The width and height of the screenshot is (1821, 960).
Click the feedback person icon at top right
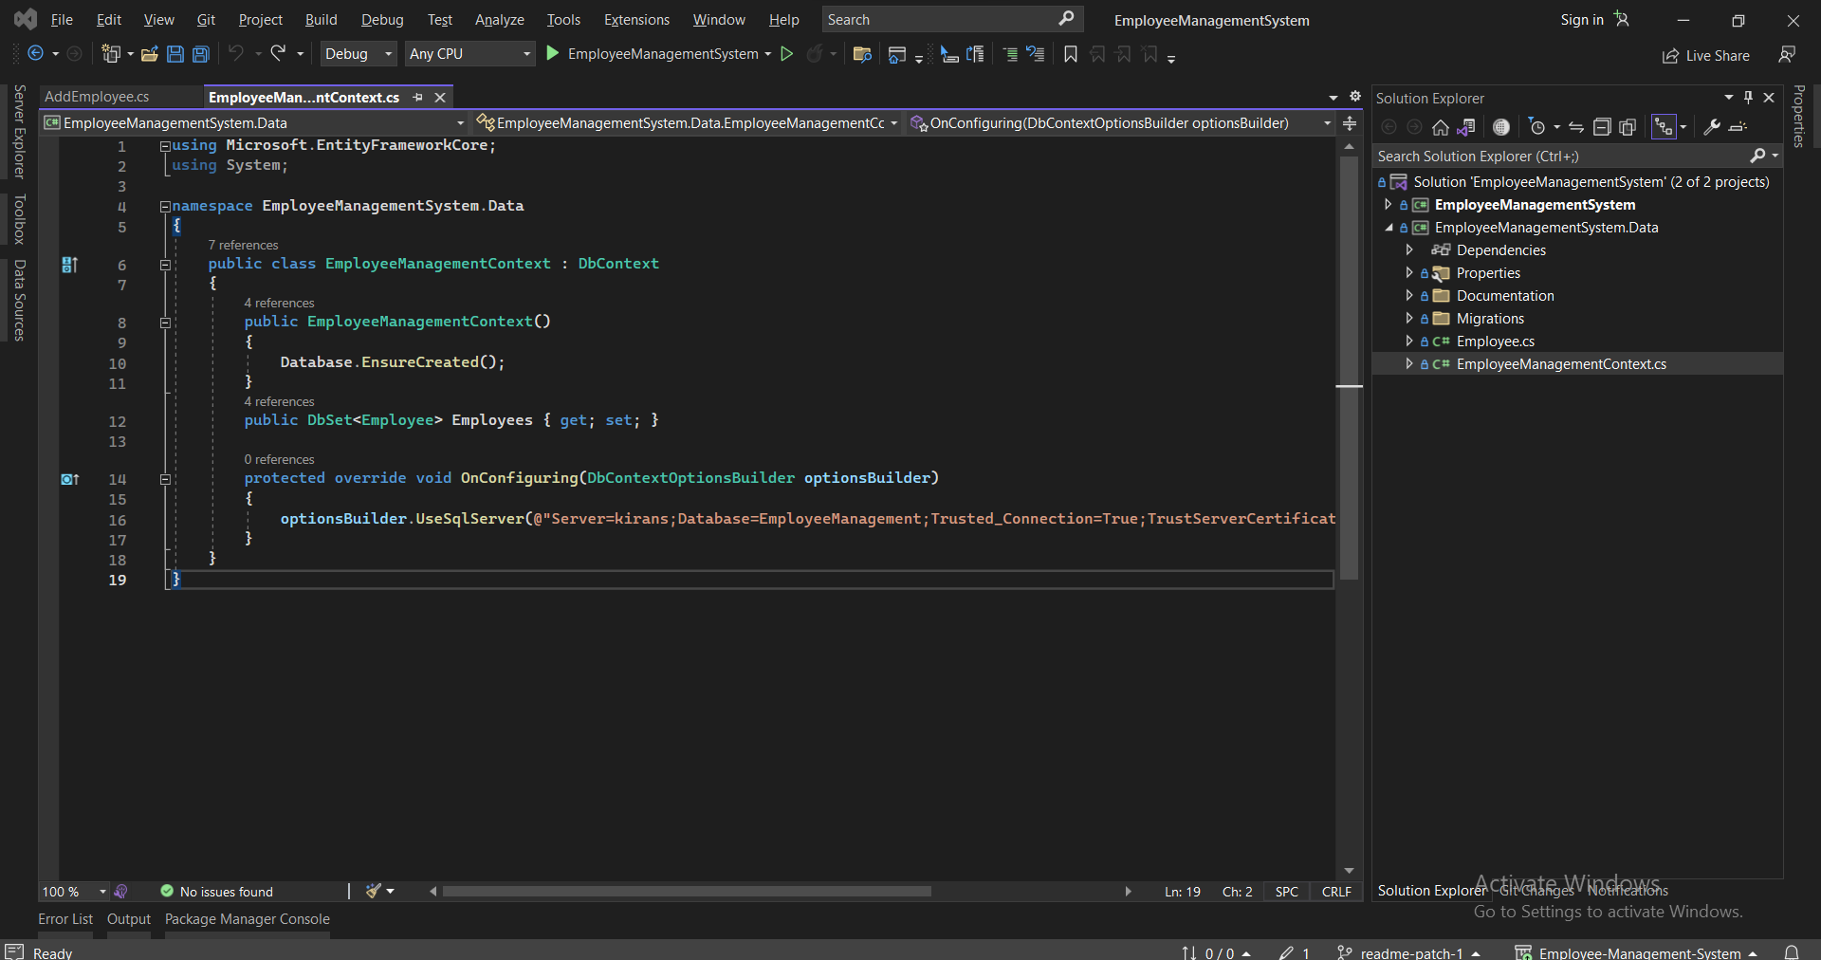(1787, 55)
